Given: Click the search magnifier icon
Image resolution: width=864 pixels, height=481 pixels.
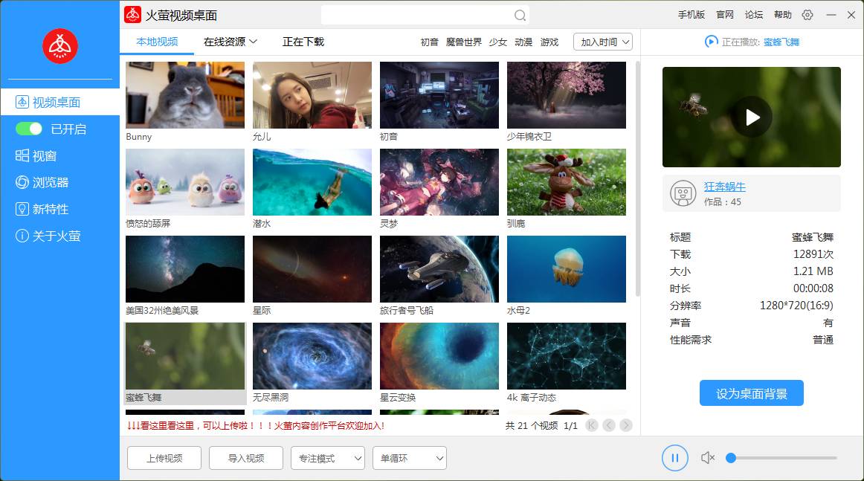Looking at the screenshot, I should tap(520, 16).
